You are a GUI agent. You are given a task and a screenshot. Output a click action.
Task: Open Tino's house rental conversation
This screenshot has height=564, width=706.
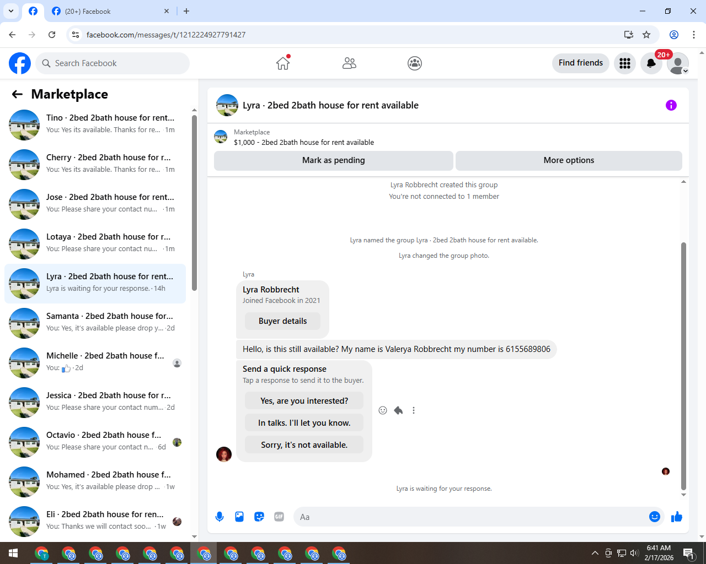pyautogui.click(x=95, y=125)
